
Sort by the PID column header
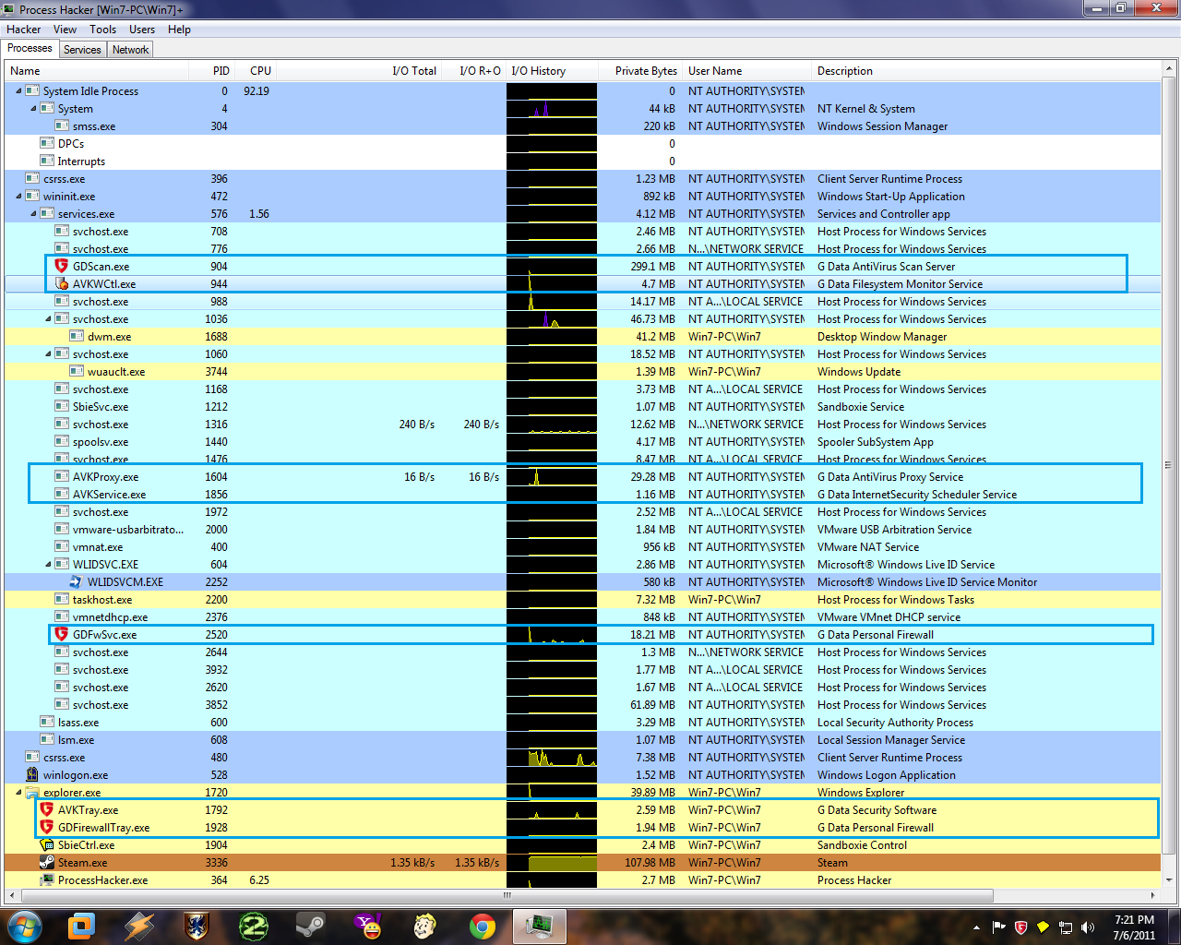tap(210, 71)
